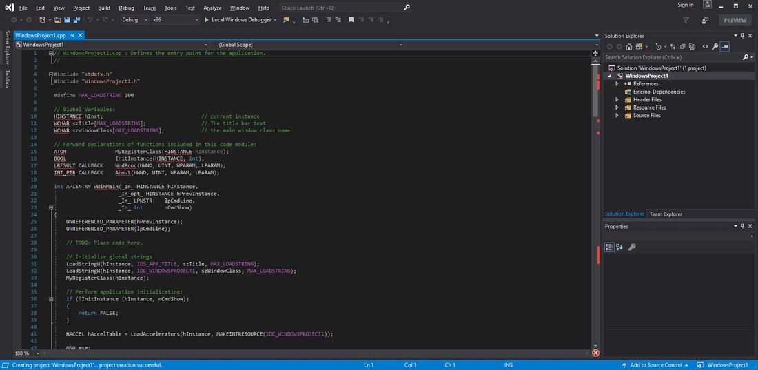Click the Collapse All icon in Solution Explorer

[x=684, y=46]
